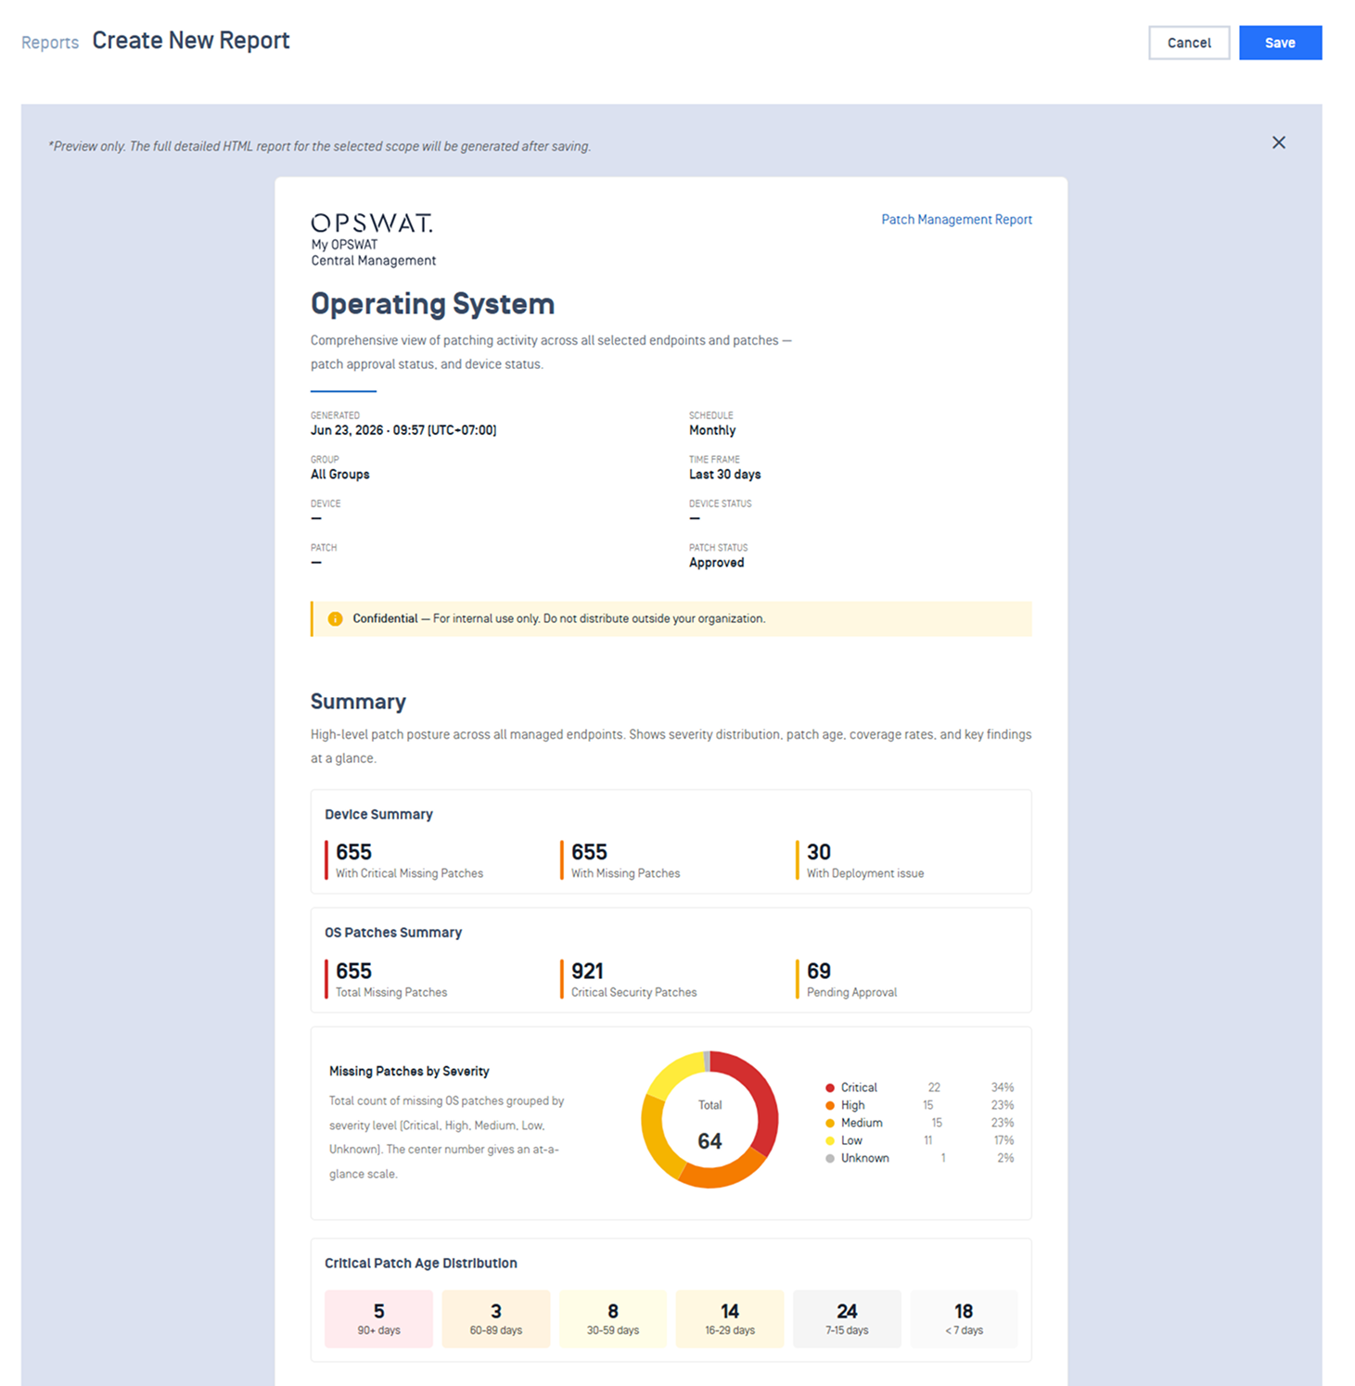Click 'Missing Patches by Severity' heading
The width and height of the screenshot is (1355, 1386).
409,1071
